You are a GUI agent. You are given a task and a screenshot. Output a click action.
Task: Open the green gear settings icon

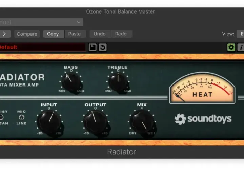231,47
